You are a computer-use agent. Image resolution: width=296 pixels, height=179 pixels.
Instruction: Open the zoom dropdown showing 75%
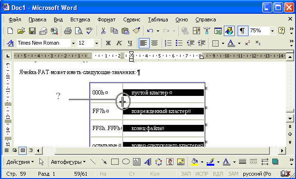click(272, 31)
